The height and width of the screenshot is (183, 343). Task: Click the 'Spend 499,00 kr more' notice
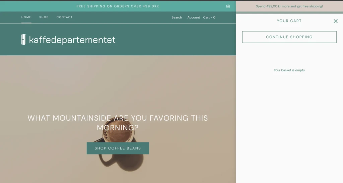[289, 6]
